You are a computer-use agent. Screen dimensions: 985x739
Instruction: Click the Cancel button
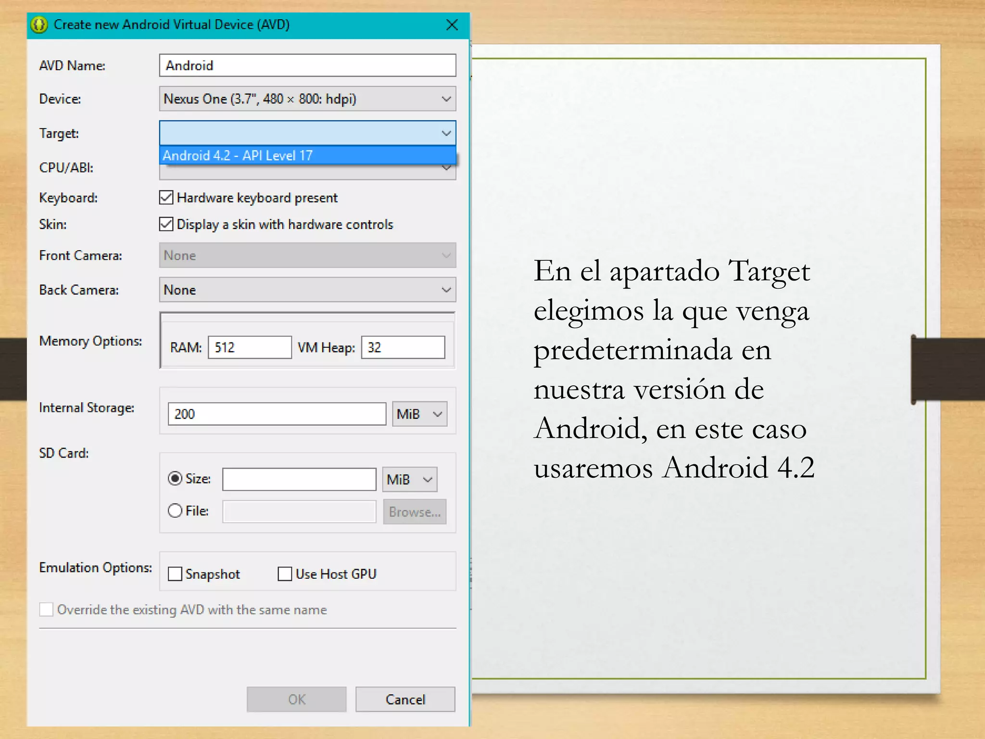coord(405,700)
